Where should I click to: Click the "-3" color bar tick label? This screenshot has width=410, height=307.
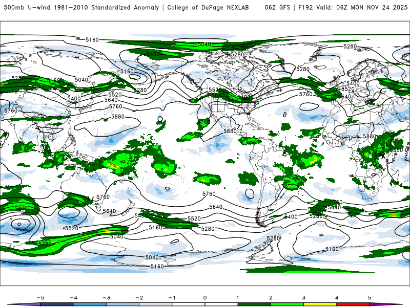click(106, 298)
